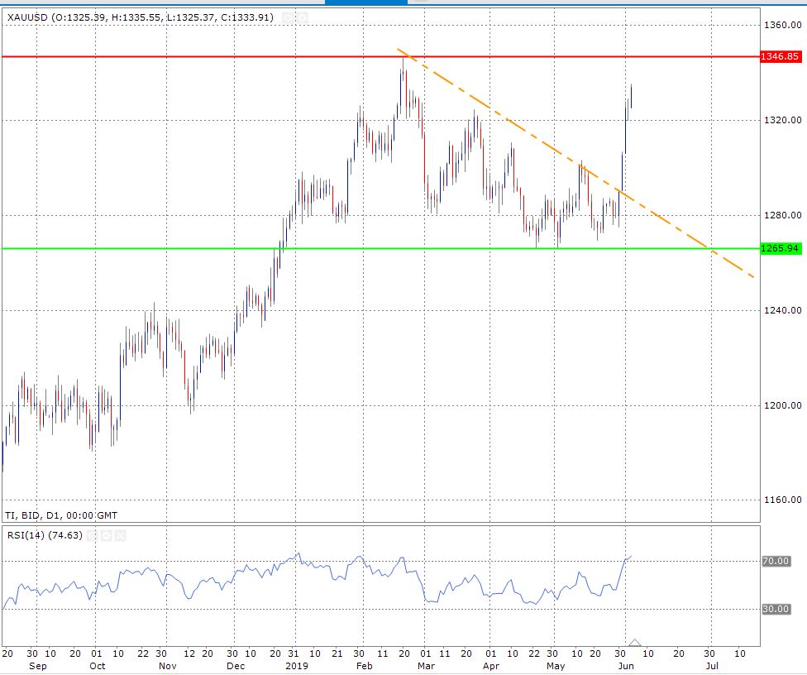Click the 2019 label on time axis

click(x=296, y=665)
